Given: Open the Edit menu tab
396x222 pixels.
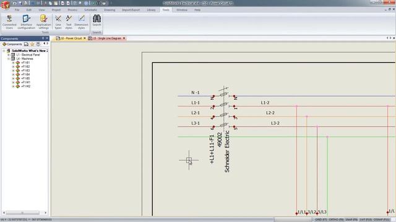Looking at the screenshot, I should point(29,10).
